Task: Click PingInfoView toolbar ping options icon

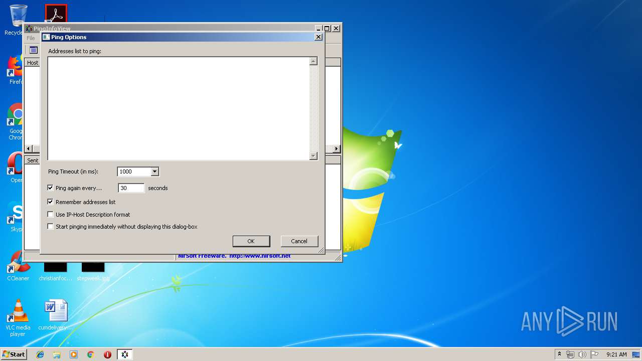Action: pyautogui.click(x=33, y=50)
